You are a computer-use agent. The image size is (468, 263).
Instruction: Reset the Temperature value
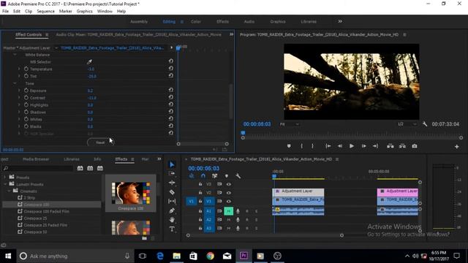click(x=170, y=69)
